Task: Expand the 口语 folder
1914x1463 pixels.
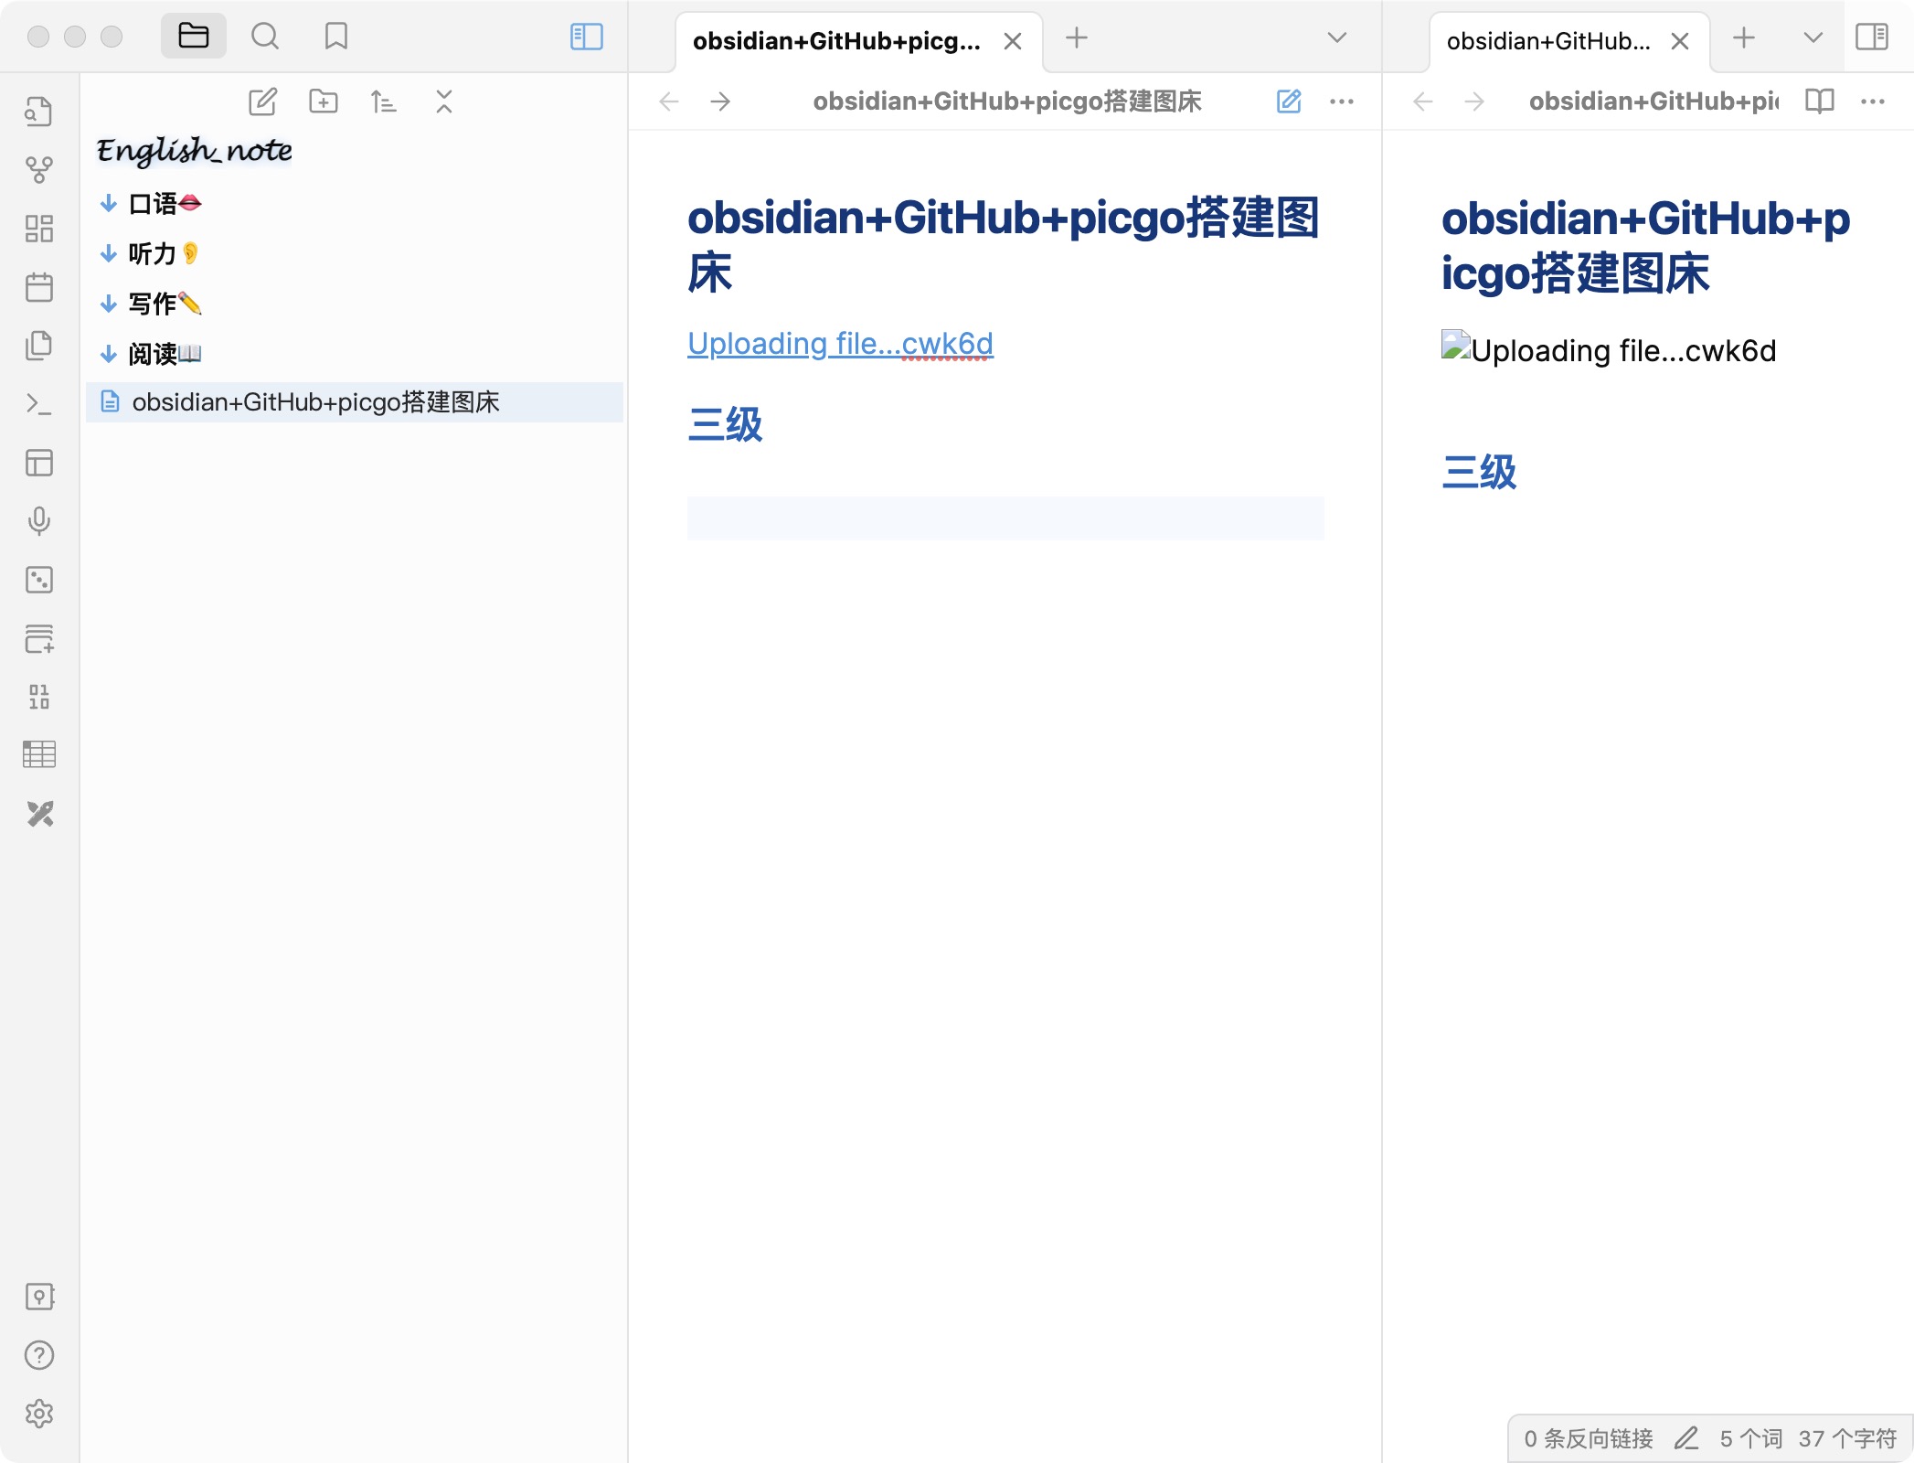Action: click(152, 203)
